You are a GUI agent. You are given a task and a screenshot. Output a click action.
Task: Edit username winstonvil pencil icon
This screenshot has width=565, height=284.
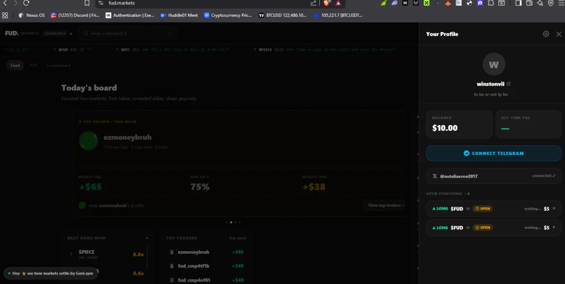508,84
